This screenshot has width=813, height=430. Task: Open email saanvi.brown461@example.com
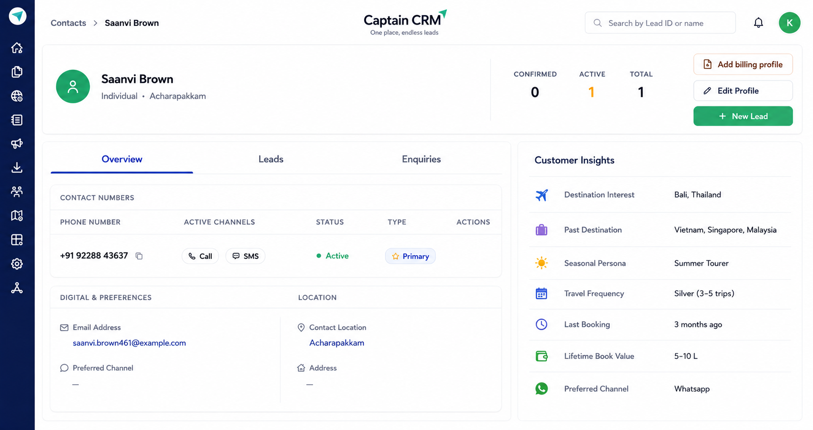pos(129,343)
